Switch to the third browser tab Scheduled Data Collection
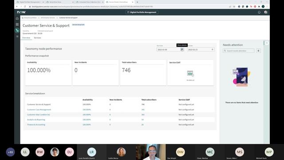This screenshot has width=284, height=160. [90, 2]
